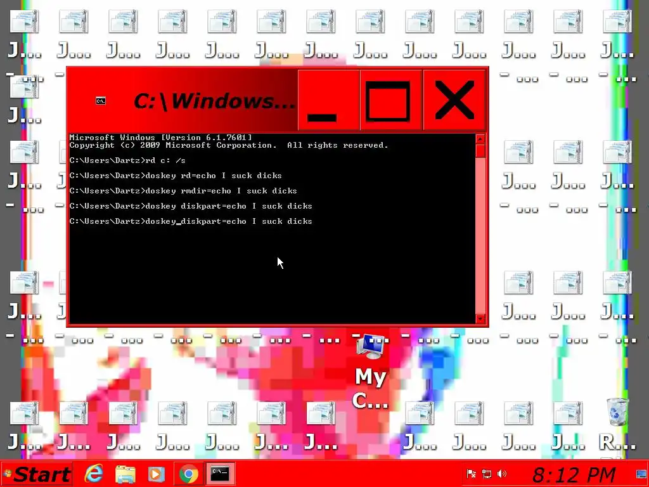Maximize the Command Prompt window
The image size is (649, 487).
click(x=391, y=100)
